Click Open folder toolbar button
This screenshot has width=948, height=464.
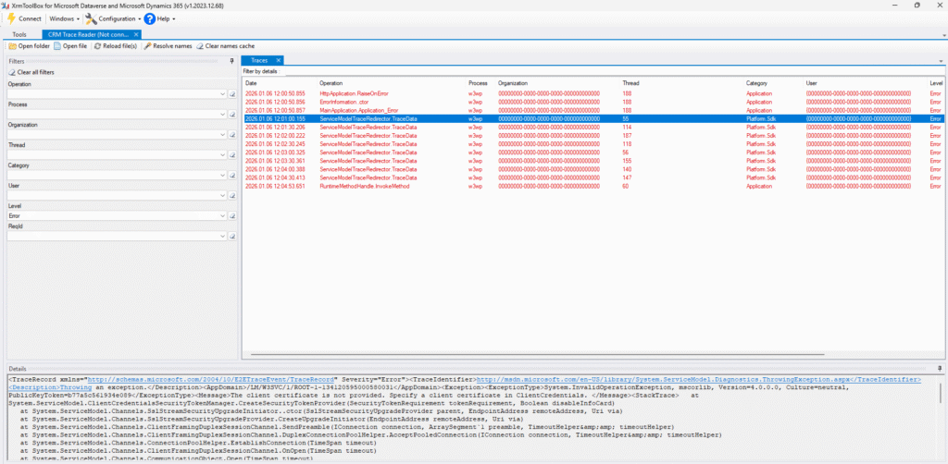tap(29, 46)
